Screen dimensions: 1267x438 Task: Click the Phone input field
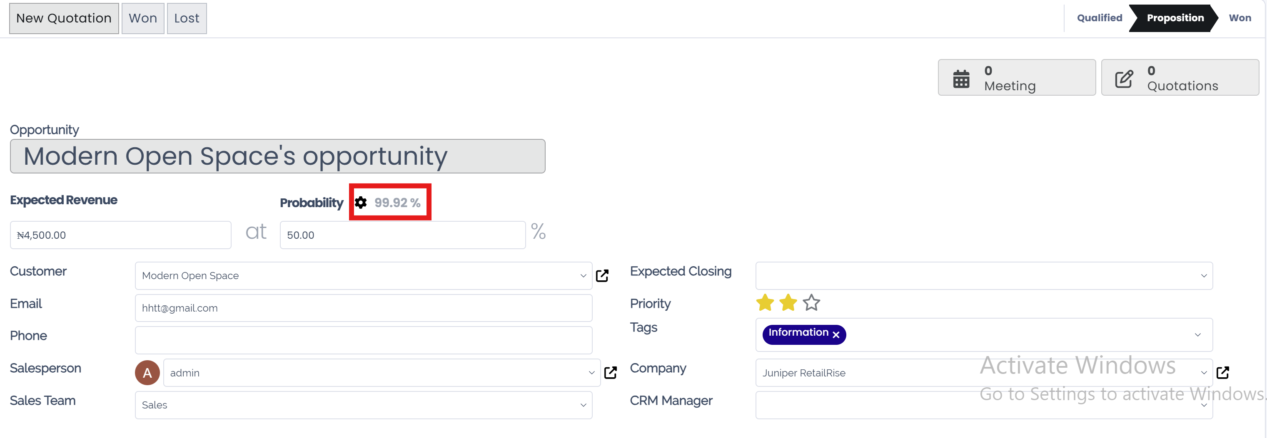coord(363,340)
